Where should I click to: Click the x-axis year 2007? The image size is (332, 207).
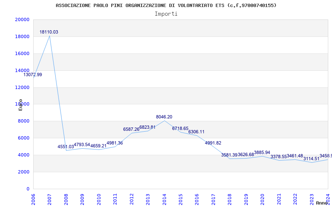coord(49,199)
